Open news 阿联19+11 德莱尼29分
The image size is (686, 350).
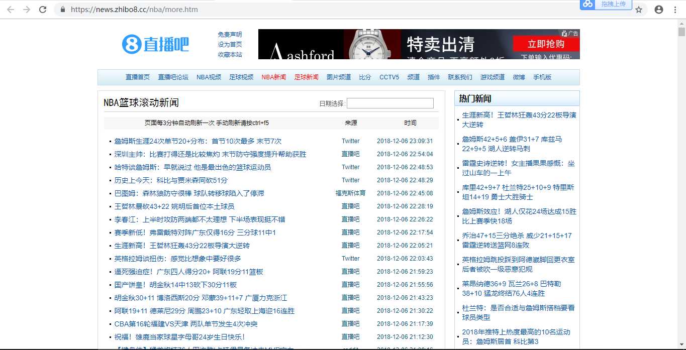click(205, 311)
